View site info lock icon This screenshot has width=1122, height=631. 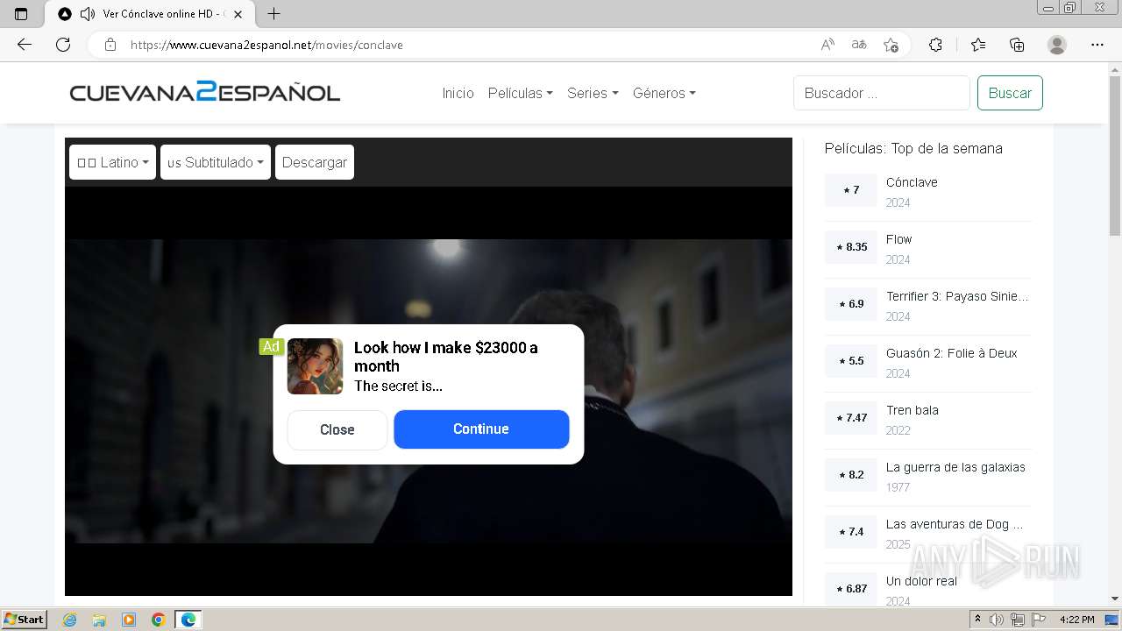click(110, 45)
